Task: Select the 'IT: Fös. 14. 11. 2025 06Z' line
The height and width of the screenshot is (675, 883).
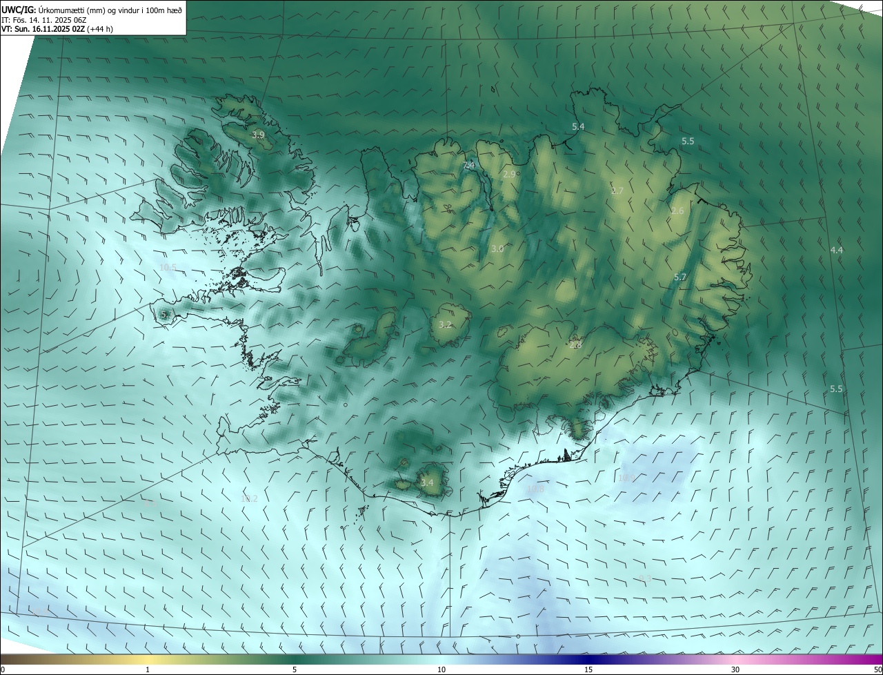Action: point(46,20)
